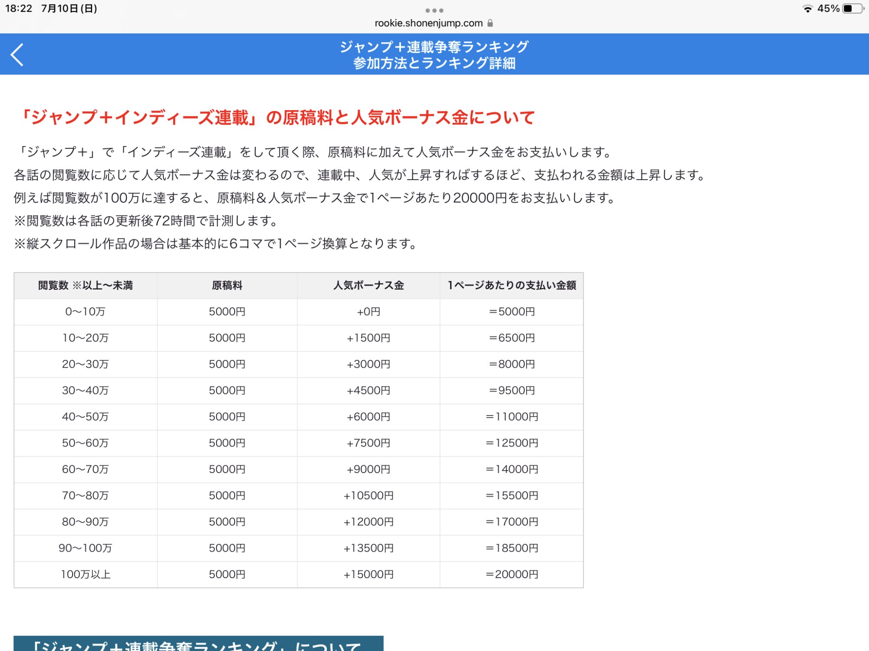869x651 pixels.
Task: Tap the +1500円 bonus cell
Action: [x=368, y=338]
